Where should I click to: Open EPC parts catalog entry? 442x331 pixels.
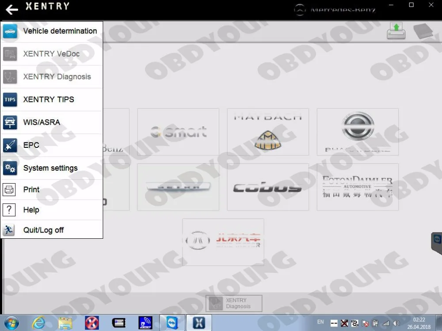pos(52,145)
